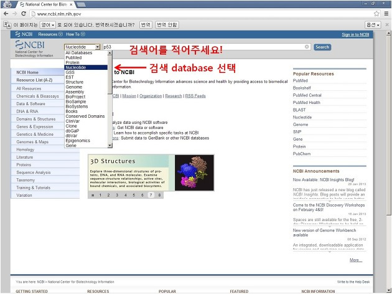Click the Search button
The width and height of the screenshot is (392, 294).
[x=322, y=47]
